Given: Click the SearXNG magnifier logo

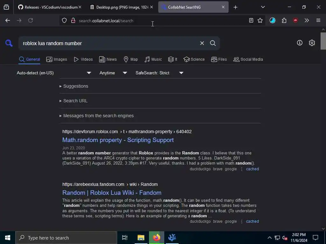Looking at the screenshot, I should 9,43.
